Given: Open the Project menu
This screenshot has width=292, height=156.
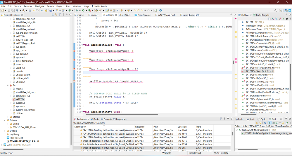Looking at the screenshot, I should click(x=60, y=6).
